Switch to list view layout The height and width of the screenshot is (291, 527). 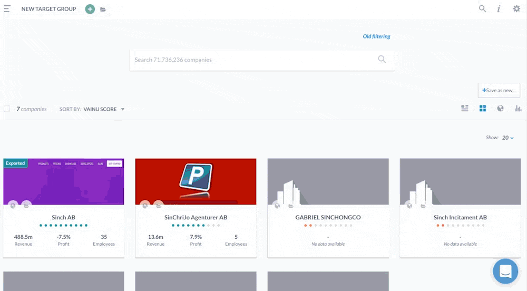465,109
